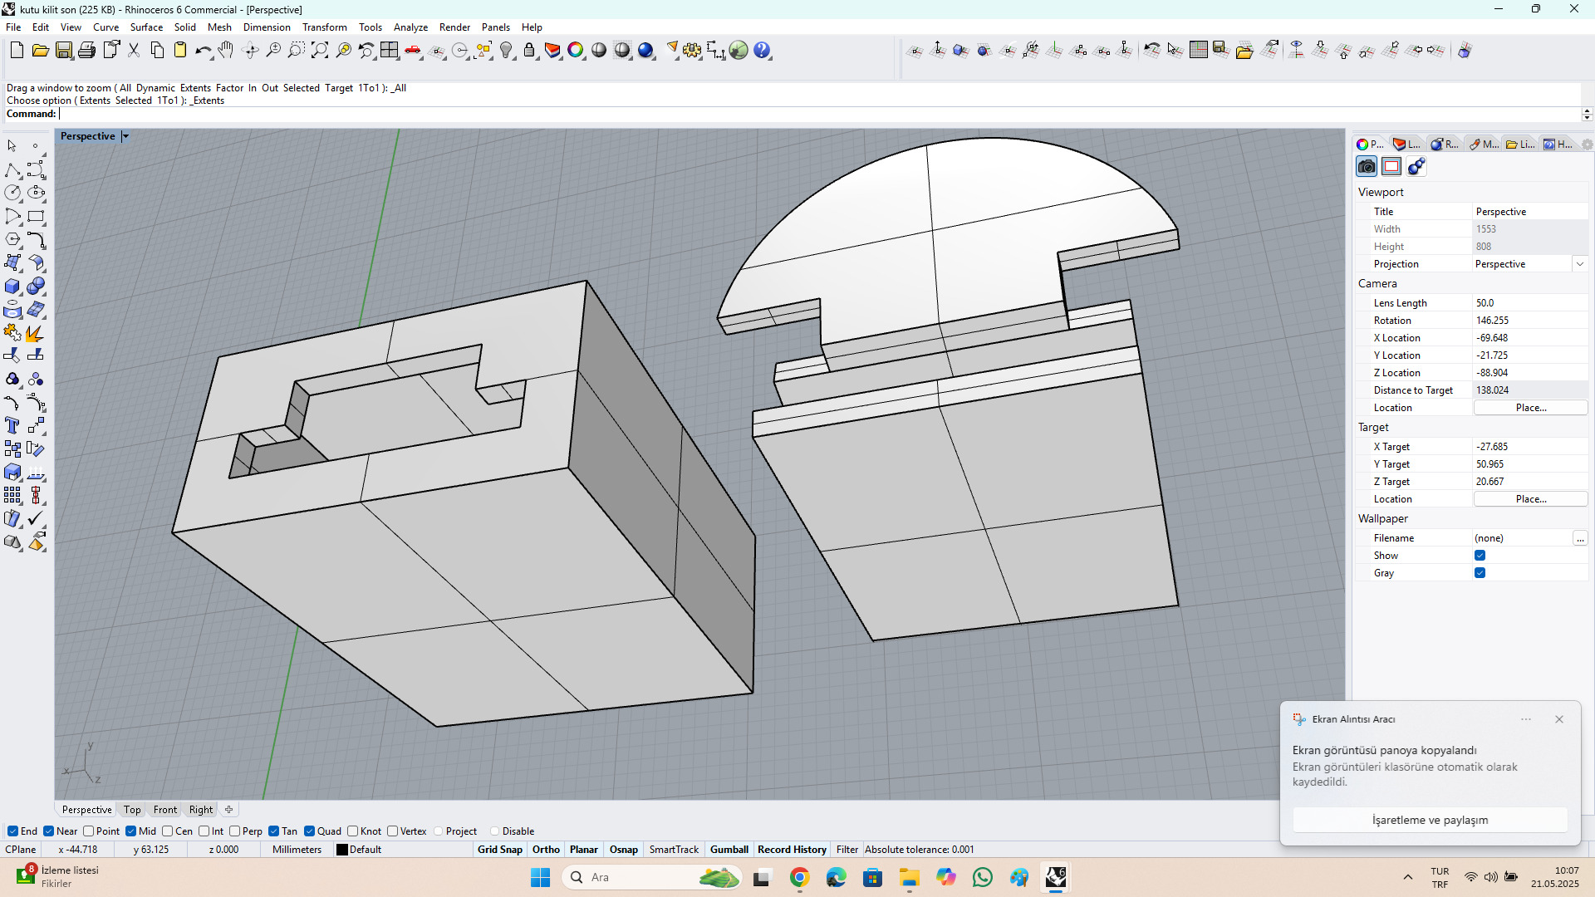Image resolution: width=1595 pixels, height=897 pixels.
Task: Select the Text object tool
Action: (12, 426)
